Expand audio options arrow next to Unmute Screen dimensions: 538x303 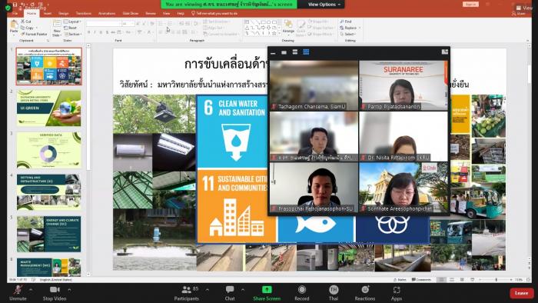pos(31,290)
